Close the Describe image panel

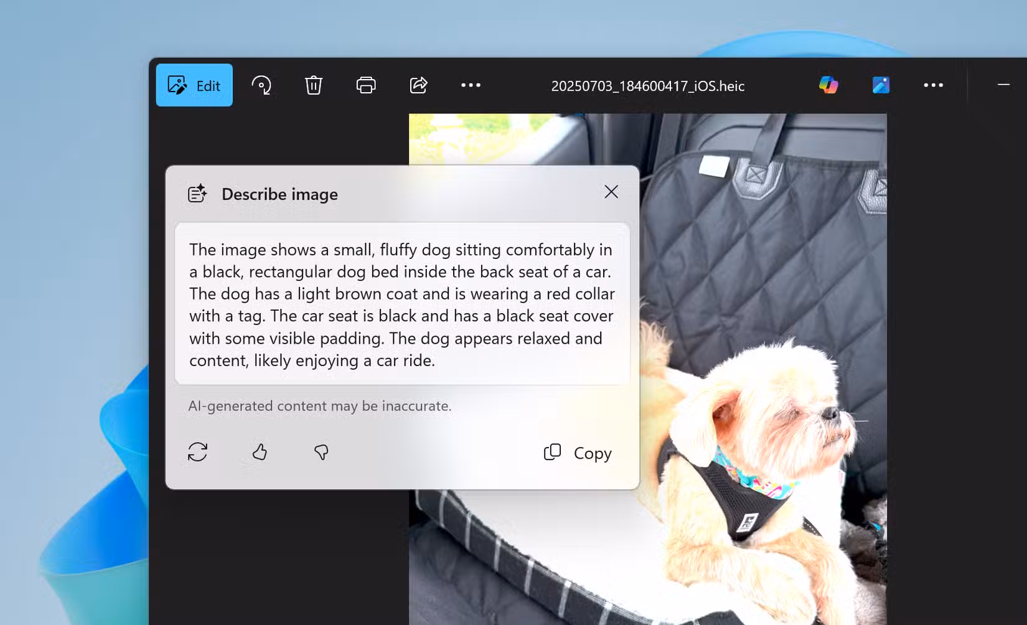click(611, 192)
